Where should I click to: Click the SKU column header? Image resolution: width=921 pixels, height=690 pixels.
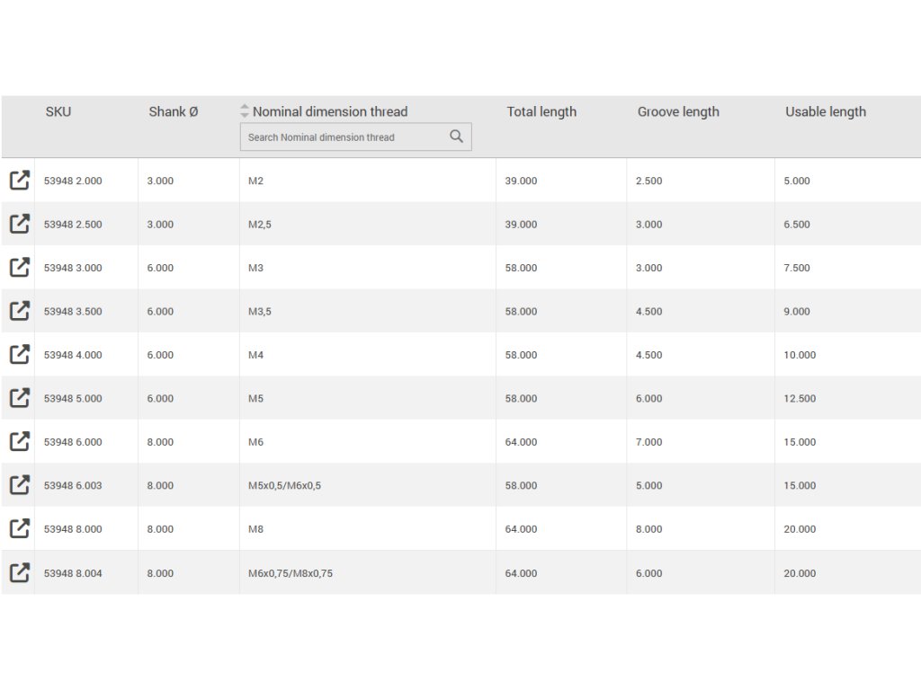58,111
